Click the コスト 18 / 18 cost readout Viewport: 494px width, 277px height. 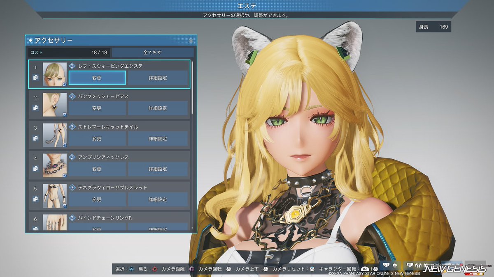[69, 53]
